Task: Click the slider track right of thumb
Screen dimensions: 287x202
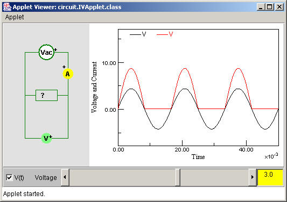Action: click(214, 177)
